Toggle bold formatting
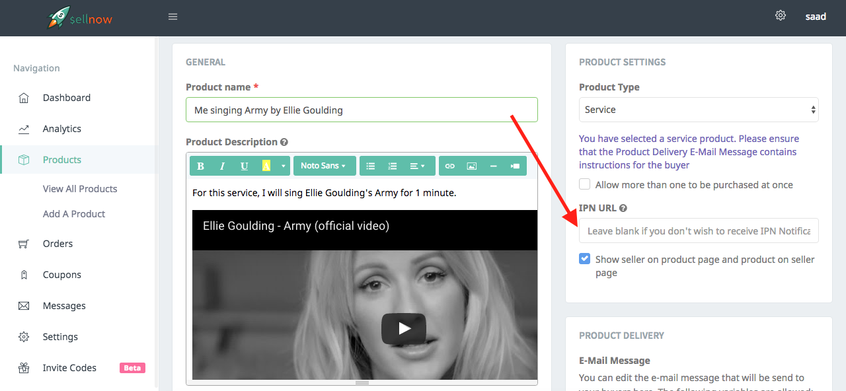 click(201, 166)
